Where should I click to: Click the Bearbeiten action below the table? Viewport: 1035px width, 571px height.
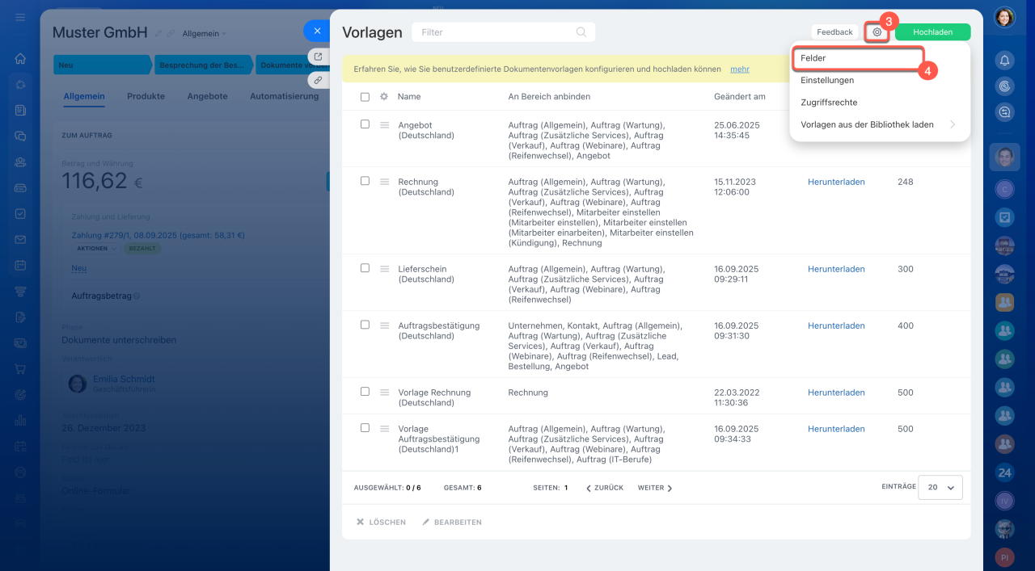coord(452,523)
